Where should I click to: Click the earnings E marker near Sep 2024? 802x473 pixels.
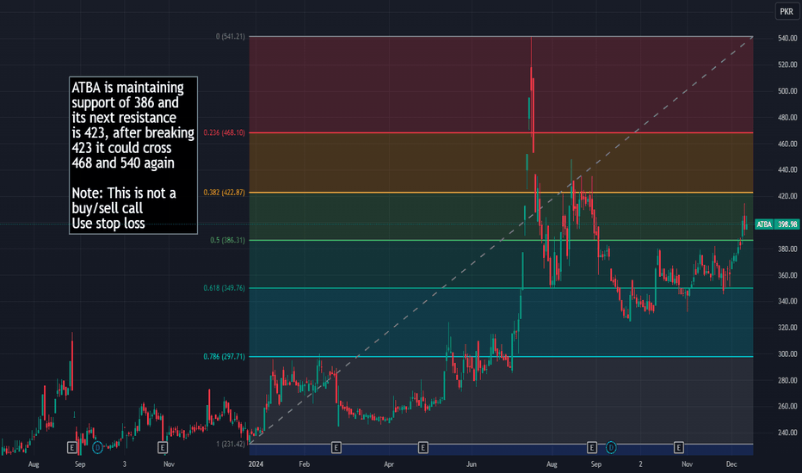592,448
